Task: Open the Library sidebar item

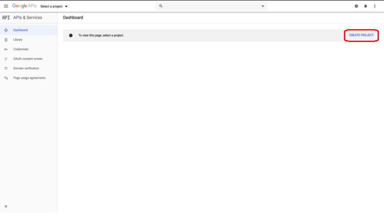Action: tap(18, 40)
